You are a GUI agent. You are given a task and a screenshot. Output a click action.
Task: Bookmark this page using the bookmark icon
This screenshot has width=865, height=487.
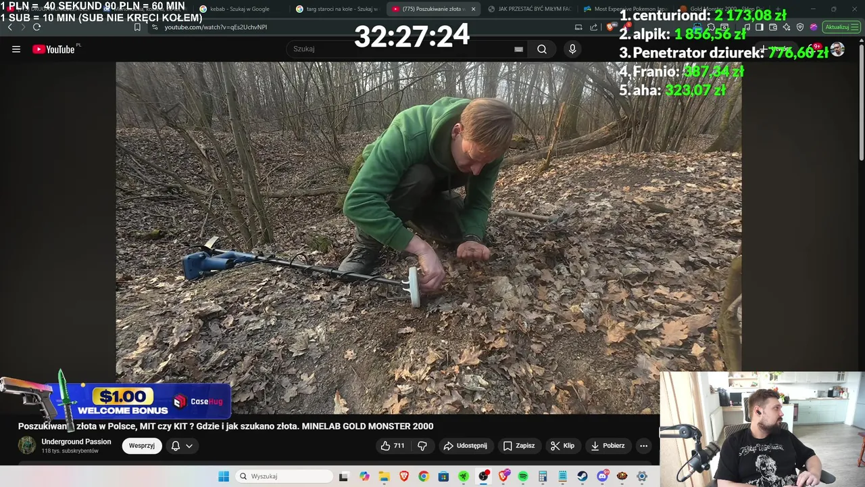pos(137,27)
